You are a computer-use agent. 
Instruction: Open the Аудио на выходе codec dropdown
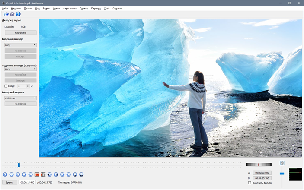(20, 69)
